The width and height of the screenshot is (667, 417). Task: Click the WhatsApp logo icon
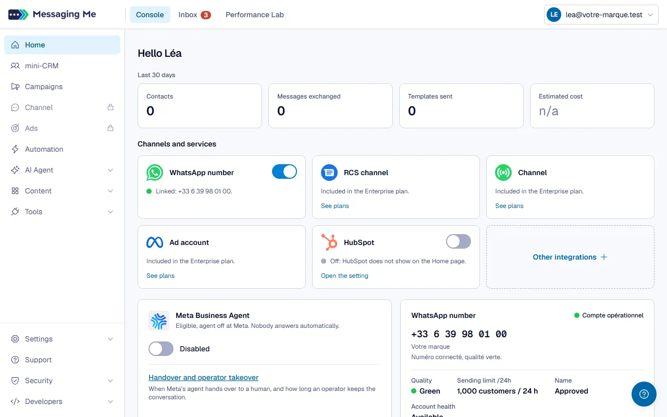[155, 173]
